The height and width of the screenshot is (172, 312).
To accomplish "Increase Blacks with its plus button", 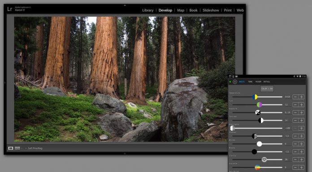I will (x=301, y=152).
